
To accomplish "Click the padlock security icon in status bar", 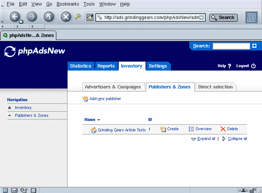I will coord(252,190).
